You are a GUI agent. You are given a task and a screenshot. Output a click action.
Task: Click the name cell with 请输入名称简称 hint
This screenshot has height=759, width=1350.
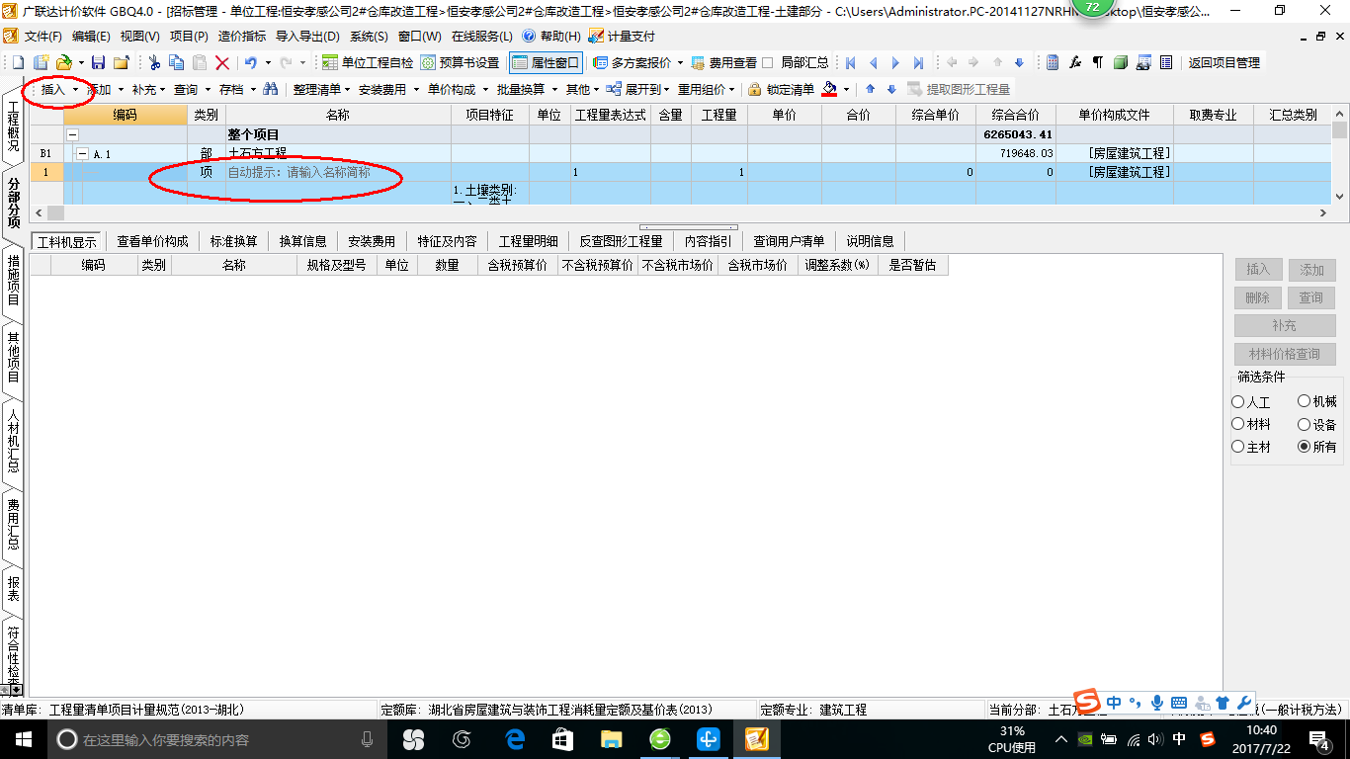click(x=338, y=172)
